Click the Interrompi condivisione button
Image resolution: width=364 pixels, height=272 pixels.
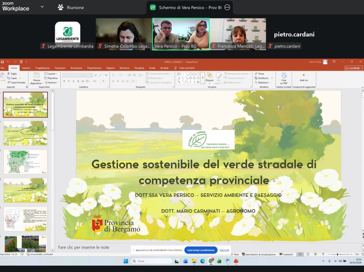(x=201, y=250)
